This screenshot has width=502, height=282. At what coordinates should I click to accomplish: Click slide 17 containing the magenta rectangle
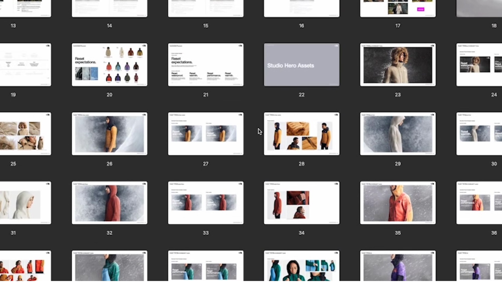point(398,9)
